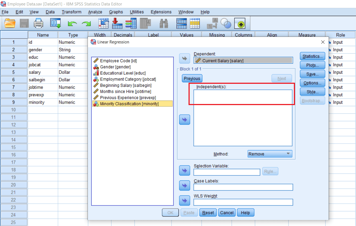
Task: Open the Transform menu
Action: 71,12
